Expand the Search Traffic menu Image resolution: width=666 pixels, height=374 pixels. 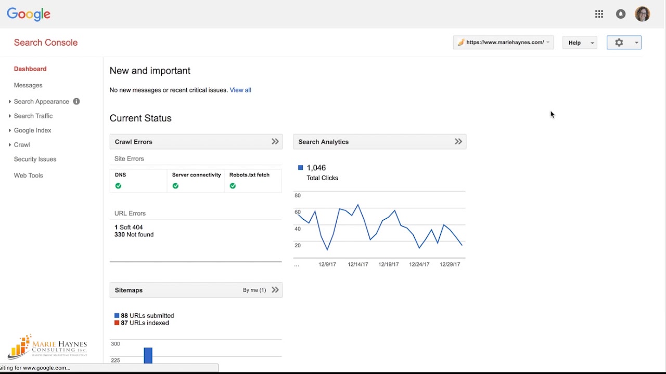[33, 116]
